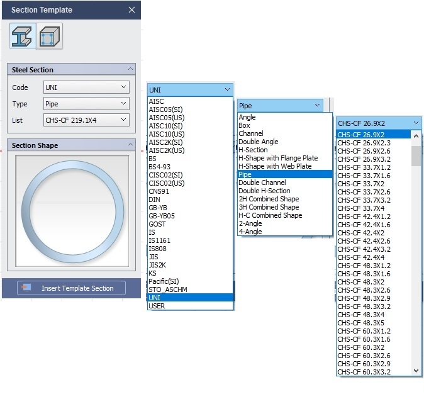Select JIS2K in the code list
This screenshot has height=399, width=424.
190,265
